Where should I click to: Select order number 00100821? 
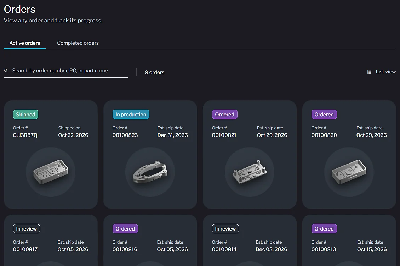click(x=224, y=135)
